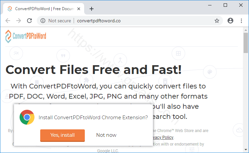Click the vertical scrollbar thumb
This screenshot has width=249, height=153.
point(246,43)
